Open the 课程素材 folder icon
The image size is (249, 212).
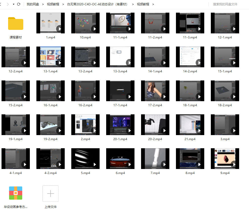point(16,24)
